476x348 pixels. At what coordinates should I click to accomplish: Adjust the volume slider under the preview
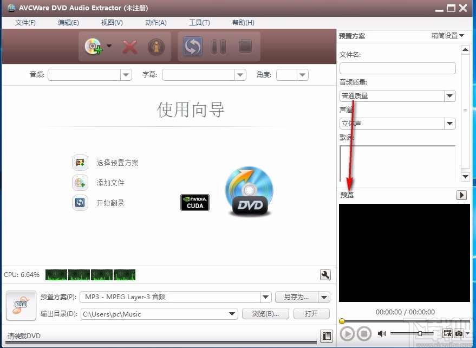421,333
